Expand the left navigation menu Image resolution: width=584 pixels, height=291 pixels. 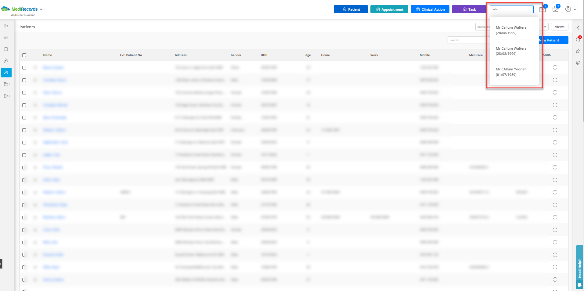coord(6,26)
